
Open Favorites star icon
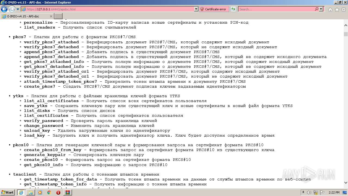pyautogui.click(x=337, y=10)
